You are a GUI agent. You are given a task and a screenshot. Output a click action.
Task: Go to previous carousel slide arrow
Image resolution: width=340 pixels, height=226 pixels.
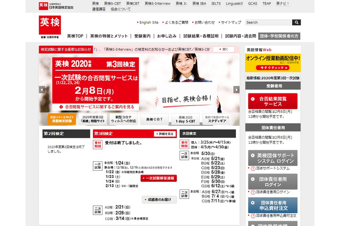pos(42,90)
